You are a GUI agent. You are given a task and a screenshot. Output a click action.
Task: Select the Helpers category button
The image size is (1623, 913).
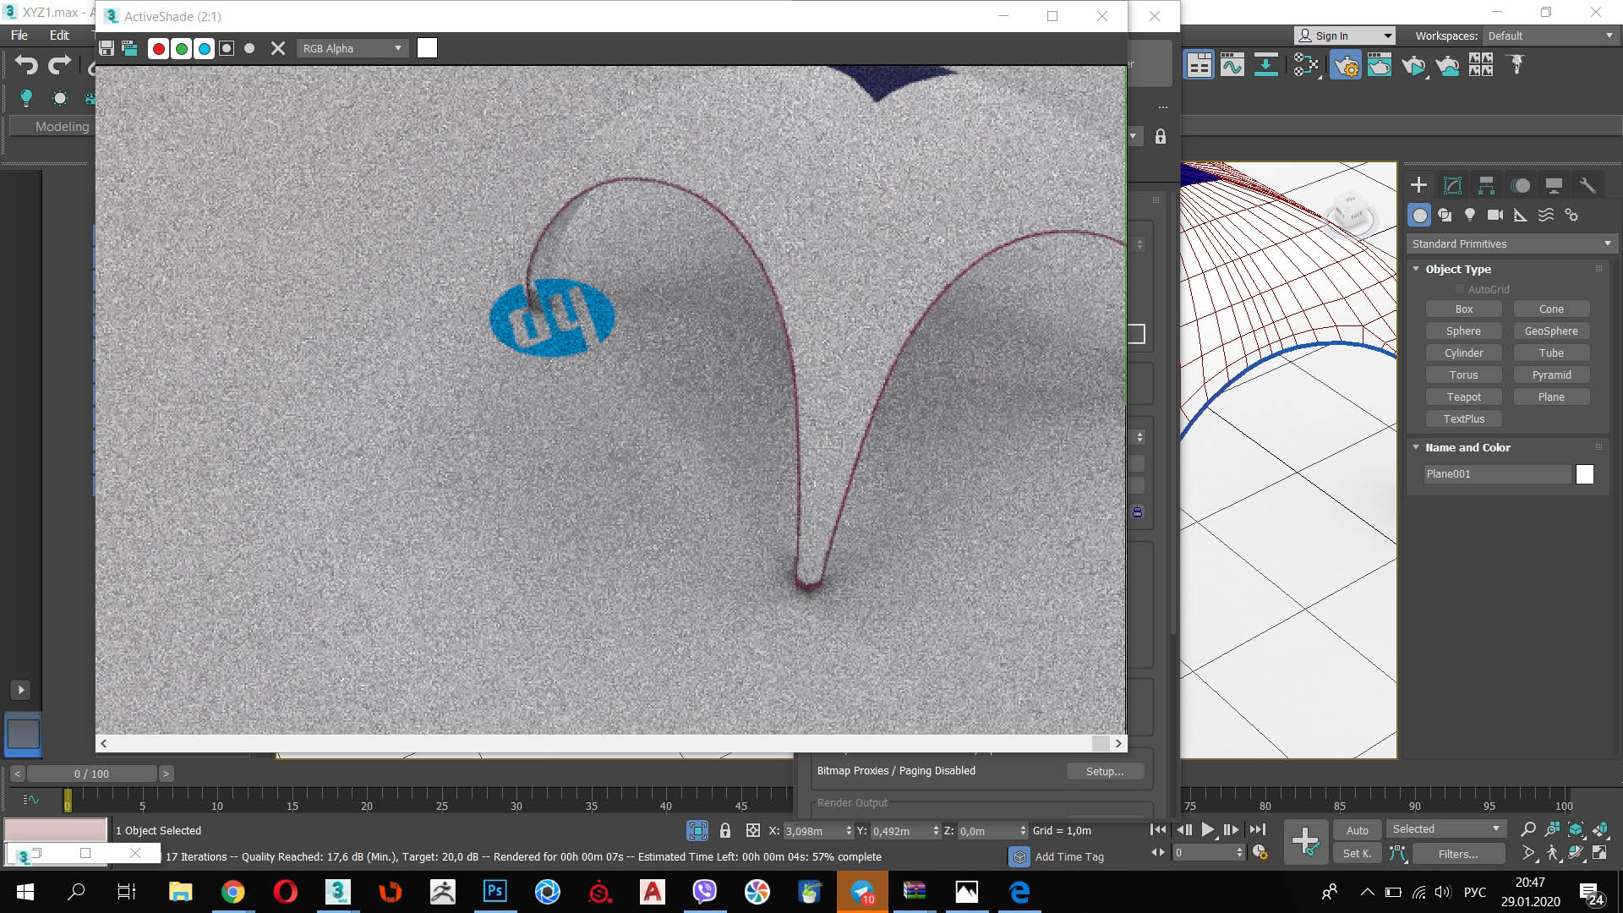[x=1521, y=215]
